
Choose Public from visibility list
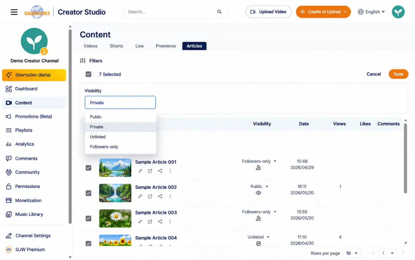coord(120,117)
